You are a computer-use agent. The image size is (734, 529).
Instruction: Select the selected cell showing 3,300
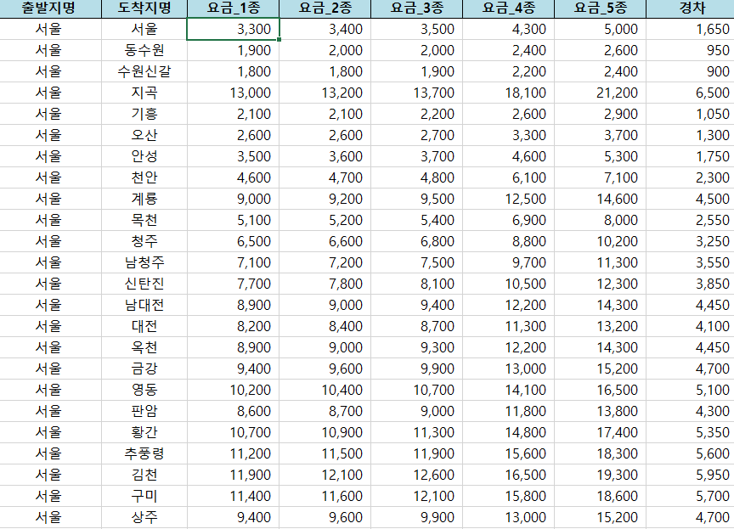[233, 29]
